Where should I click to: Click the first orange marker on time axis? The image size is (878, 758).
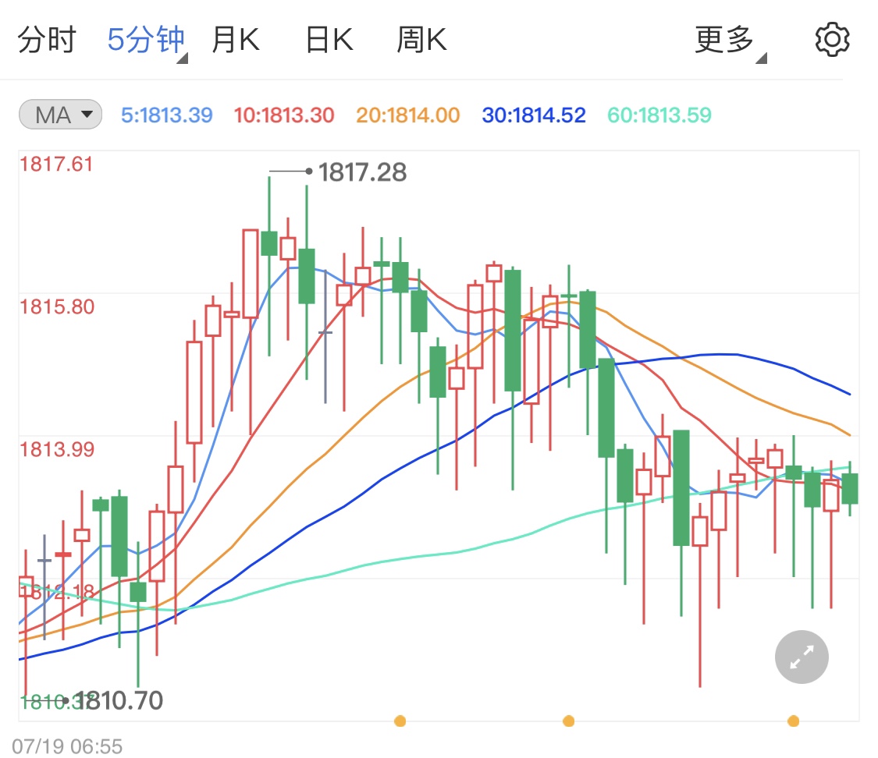[x=400, y=721]
